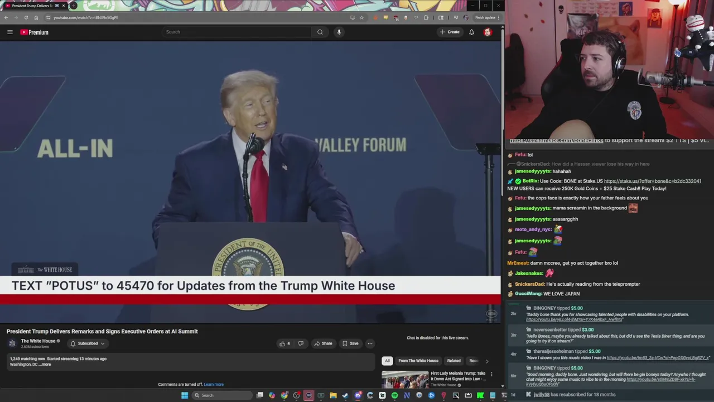Image resolution: width=714 pixels, height=402 pixels.
Task: Select the Related filter chip
Action: click(x=454, y=361)
